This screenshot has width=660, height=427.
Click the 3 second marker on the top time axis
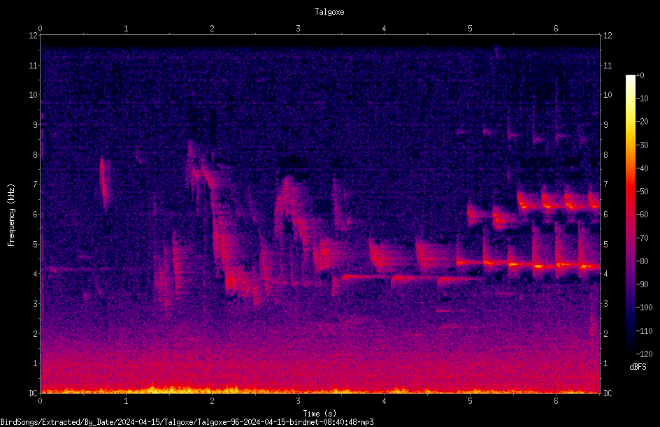coord(298,29)
